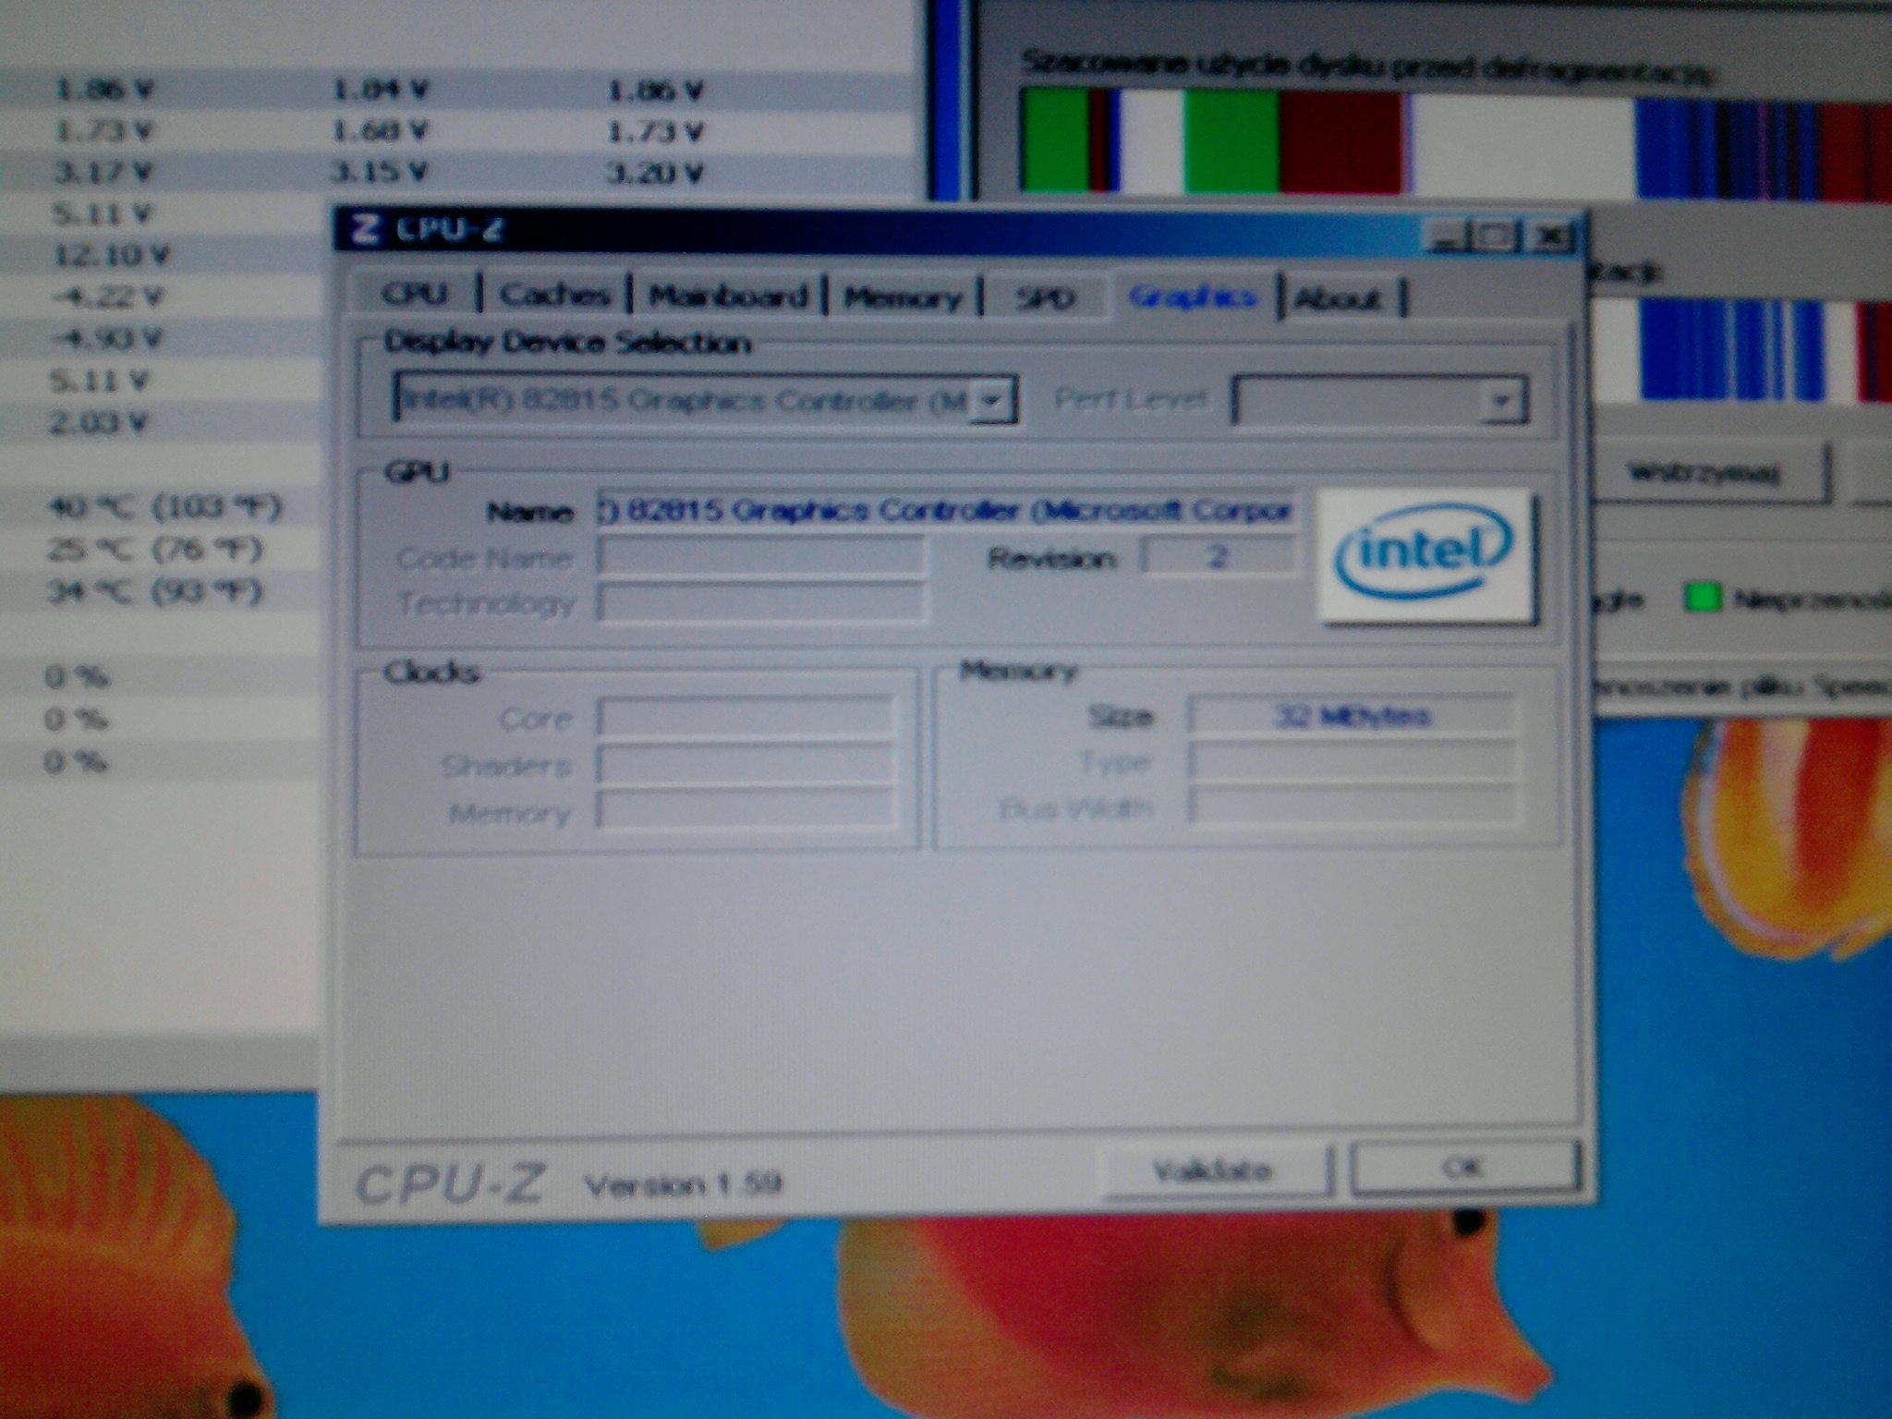Click the memory Size 32 MBytes field
Screen dimensions: 1892x1419
(x=1350, y=716)
